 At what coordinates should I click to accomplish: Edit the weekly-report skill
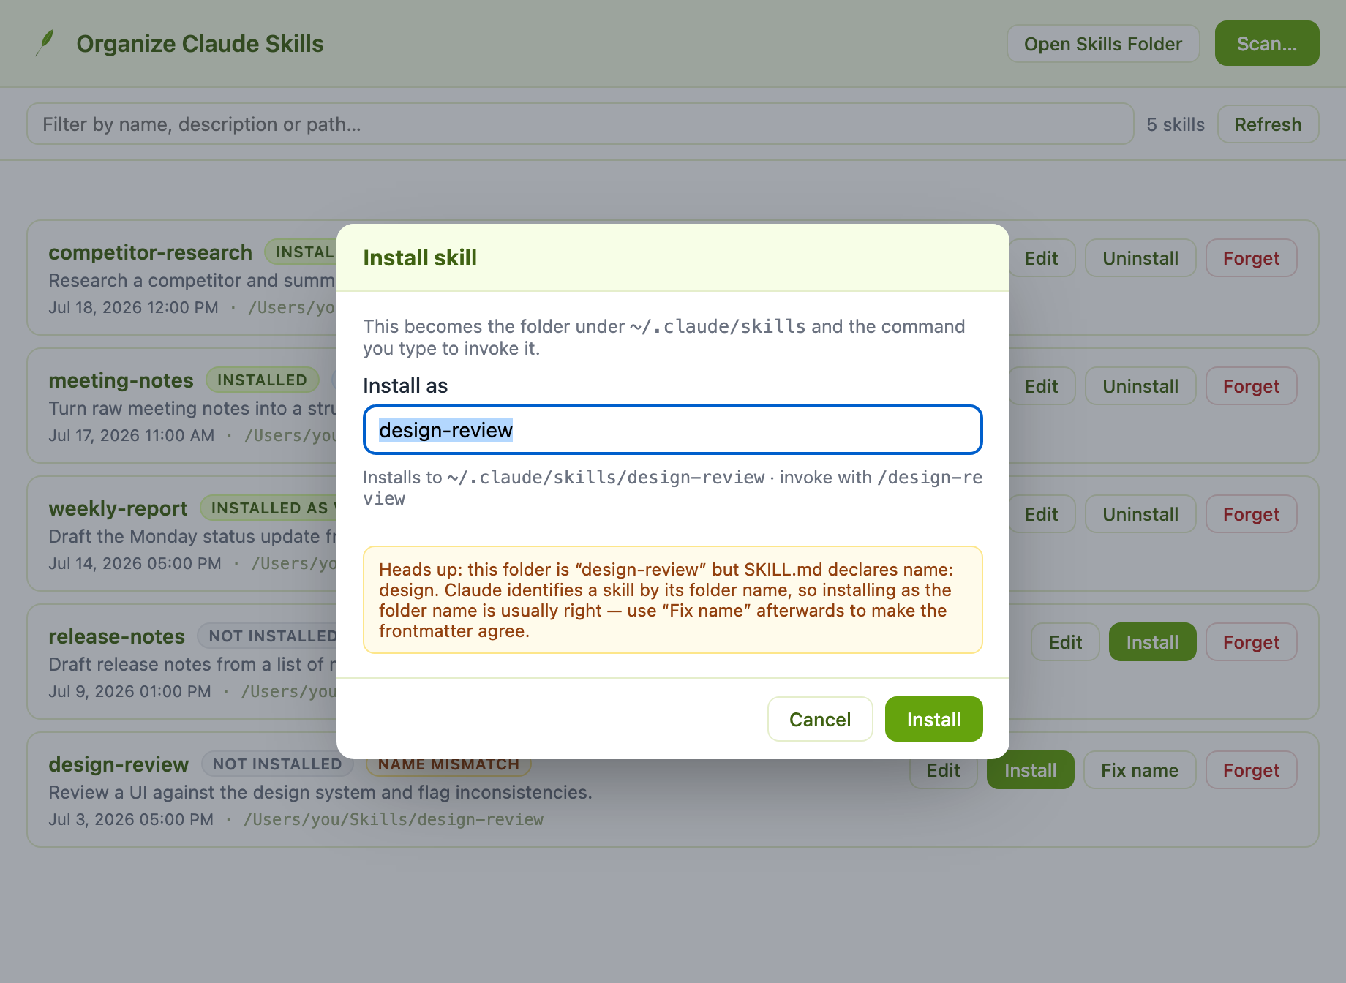[x=1041, y=514]
